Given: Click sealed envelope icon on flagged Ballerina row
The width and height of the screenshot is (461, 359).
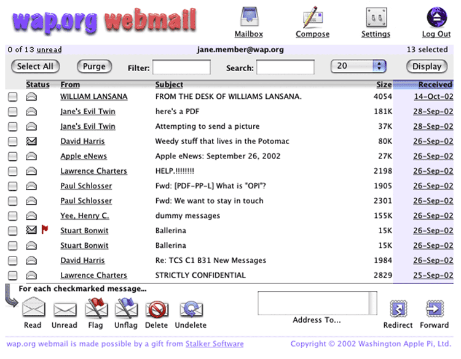Looking at the screenshot, I should coord(31,230).
